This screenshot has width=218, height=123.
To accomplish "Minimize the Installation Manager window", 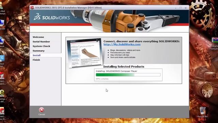I will tap(176, 8).
